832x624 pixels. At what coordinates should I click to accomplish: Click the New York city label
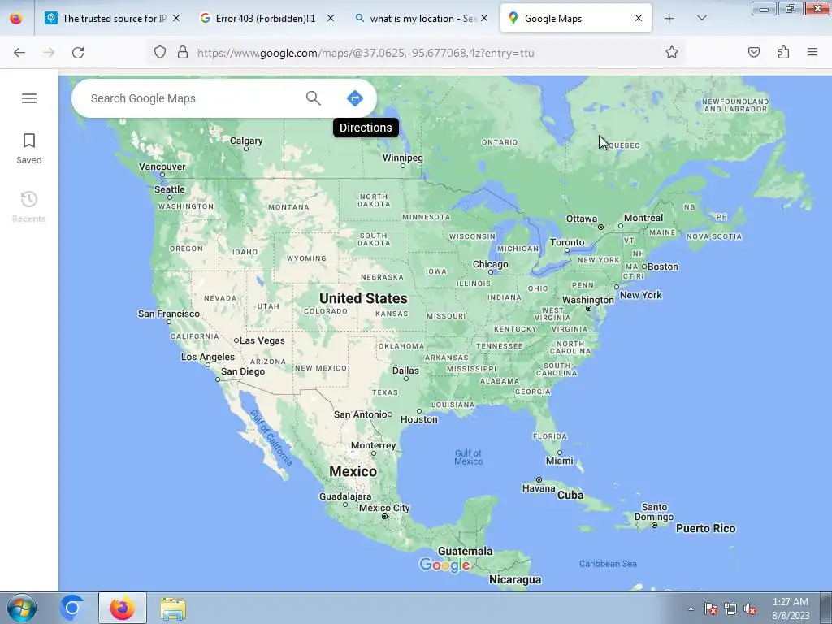point(640,295)
